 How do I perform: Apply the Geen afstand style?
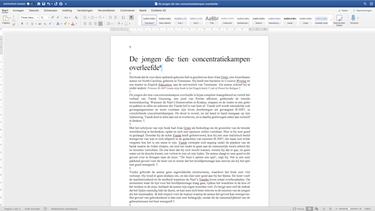(x=165, y=20)
